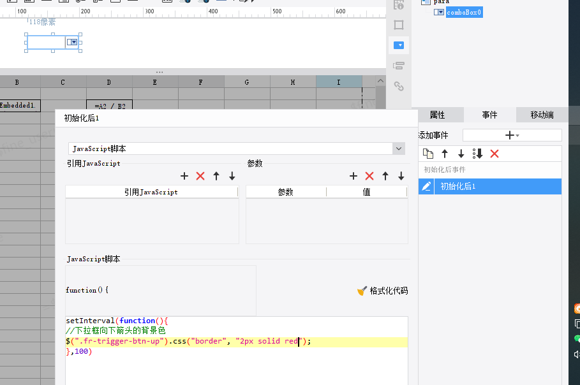The width and height of the screenshot is (580, 385).
Task: Click rectangle frame icon in sidebar
Action: pyautogui.click(x=399, y=25)
